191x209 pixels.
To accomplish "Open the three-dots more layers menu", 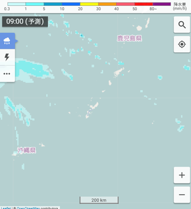I will (x=7, y=74).
